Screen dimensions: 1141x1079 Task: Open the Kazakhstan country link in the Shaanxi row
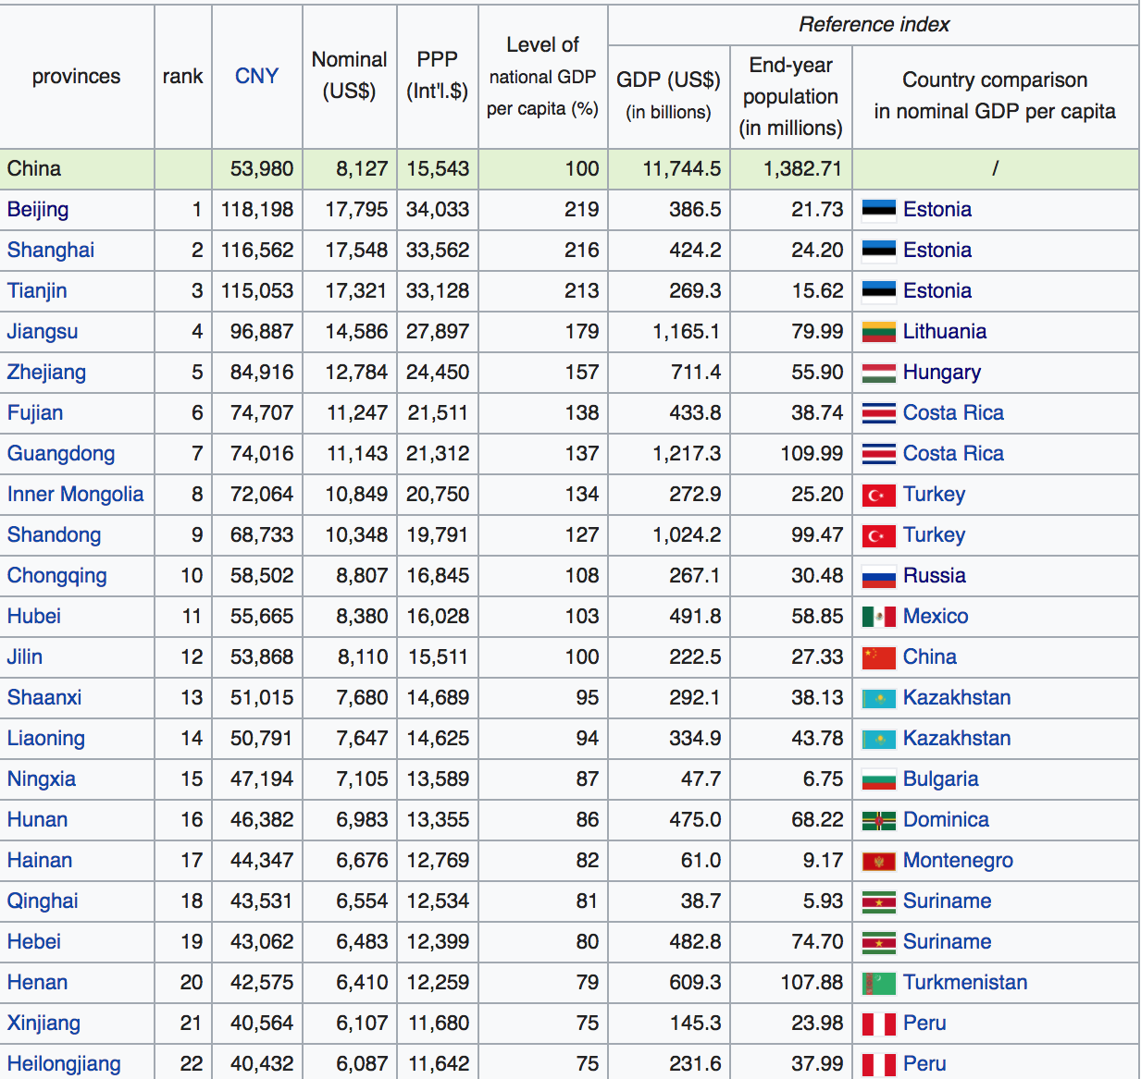tap(957, 698)
